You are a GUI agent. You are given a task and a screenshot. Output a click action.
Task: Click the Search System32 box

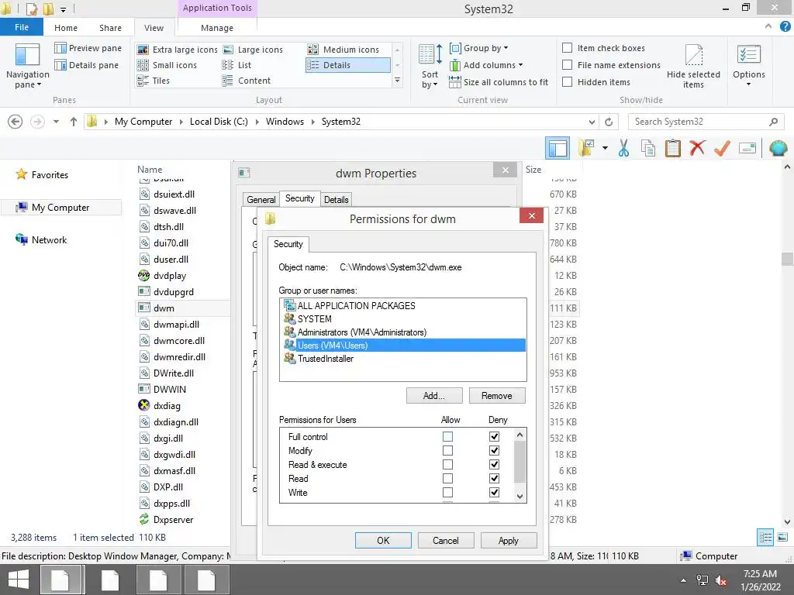click(x=706, y=122)
